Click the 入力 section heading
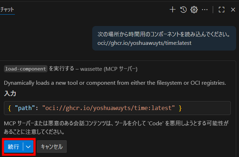 click(10, 93)
